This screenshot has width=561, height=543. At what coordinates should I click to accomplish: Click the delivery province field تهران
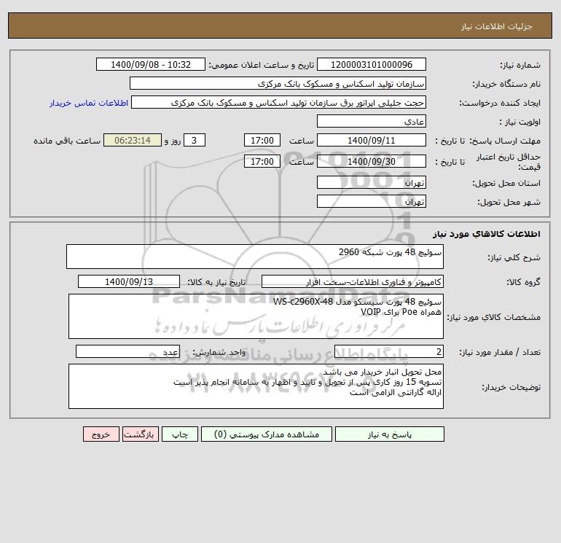point(372,182)
